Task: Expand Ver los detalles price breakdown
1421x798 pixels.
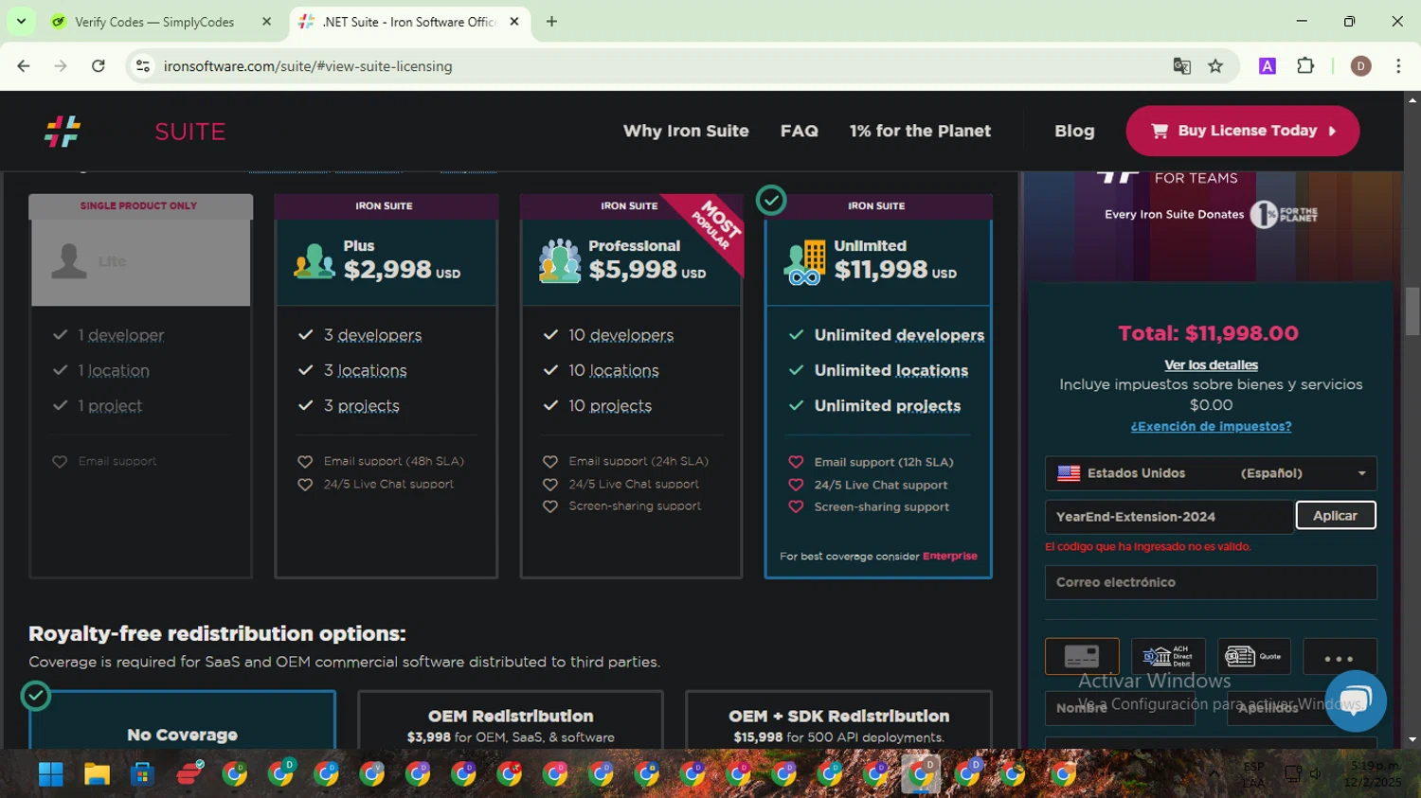Action: (1211, 364)
